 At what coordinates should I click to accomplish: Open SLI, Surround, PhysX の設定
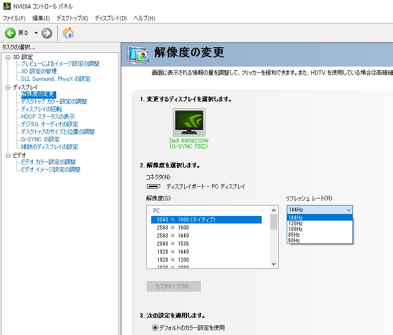pos(56,79)
